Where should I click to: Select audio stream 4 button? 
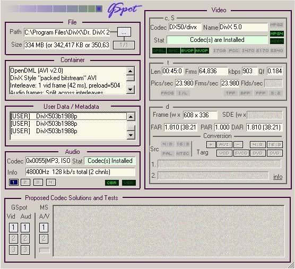[51, 183]
